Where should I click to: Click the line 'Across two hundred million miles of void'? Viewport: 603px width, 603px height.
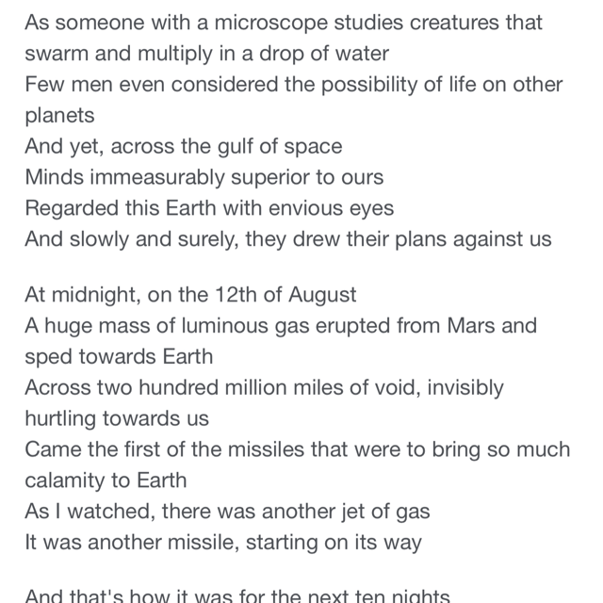[264, 387]
